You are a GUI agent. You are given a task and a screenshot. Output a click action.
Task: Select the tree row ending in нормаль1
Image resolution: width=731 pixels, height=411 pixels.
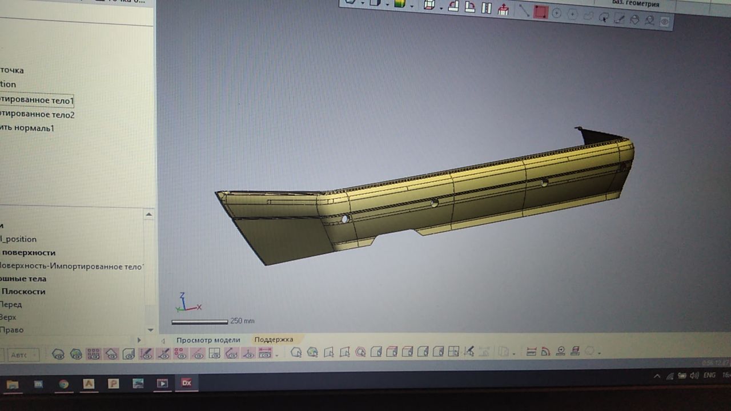27,128
